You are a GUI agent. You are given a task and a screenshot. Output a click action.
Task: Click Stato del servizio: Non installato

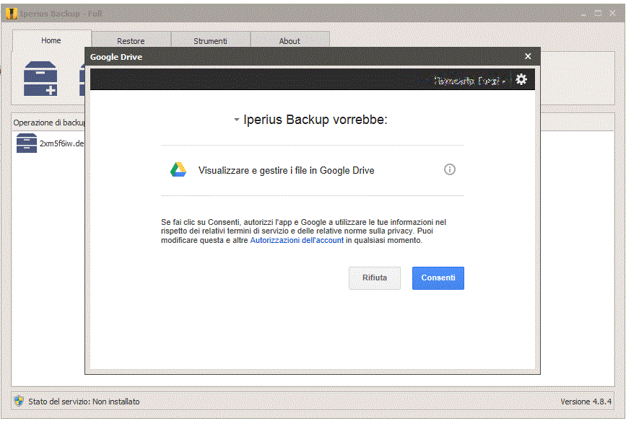[x=84, y=402]
